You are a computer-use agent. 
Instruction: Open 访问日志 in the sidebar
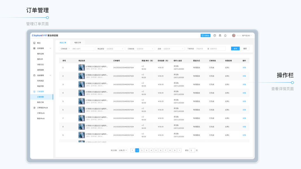[40, 70]
